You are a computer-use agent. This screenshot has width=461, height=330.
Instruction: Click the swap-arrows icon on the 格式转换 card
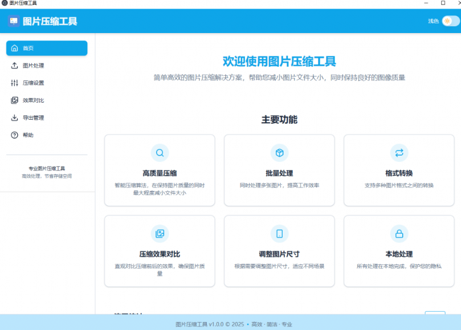point(398,153)
